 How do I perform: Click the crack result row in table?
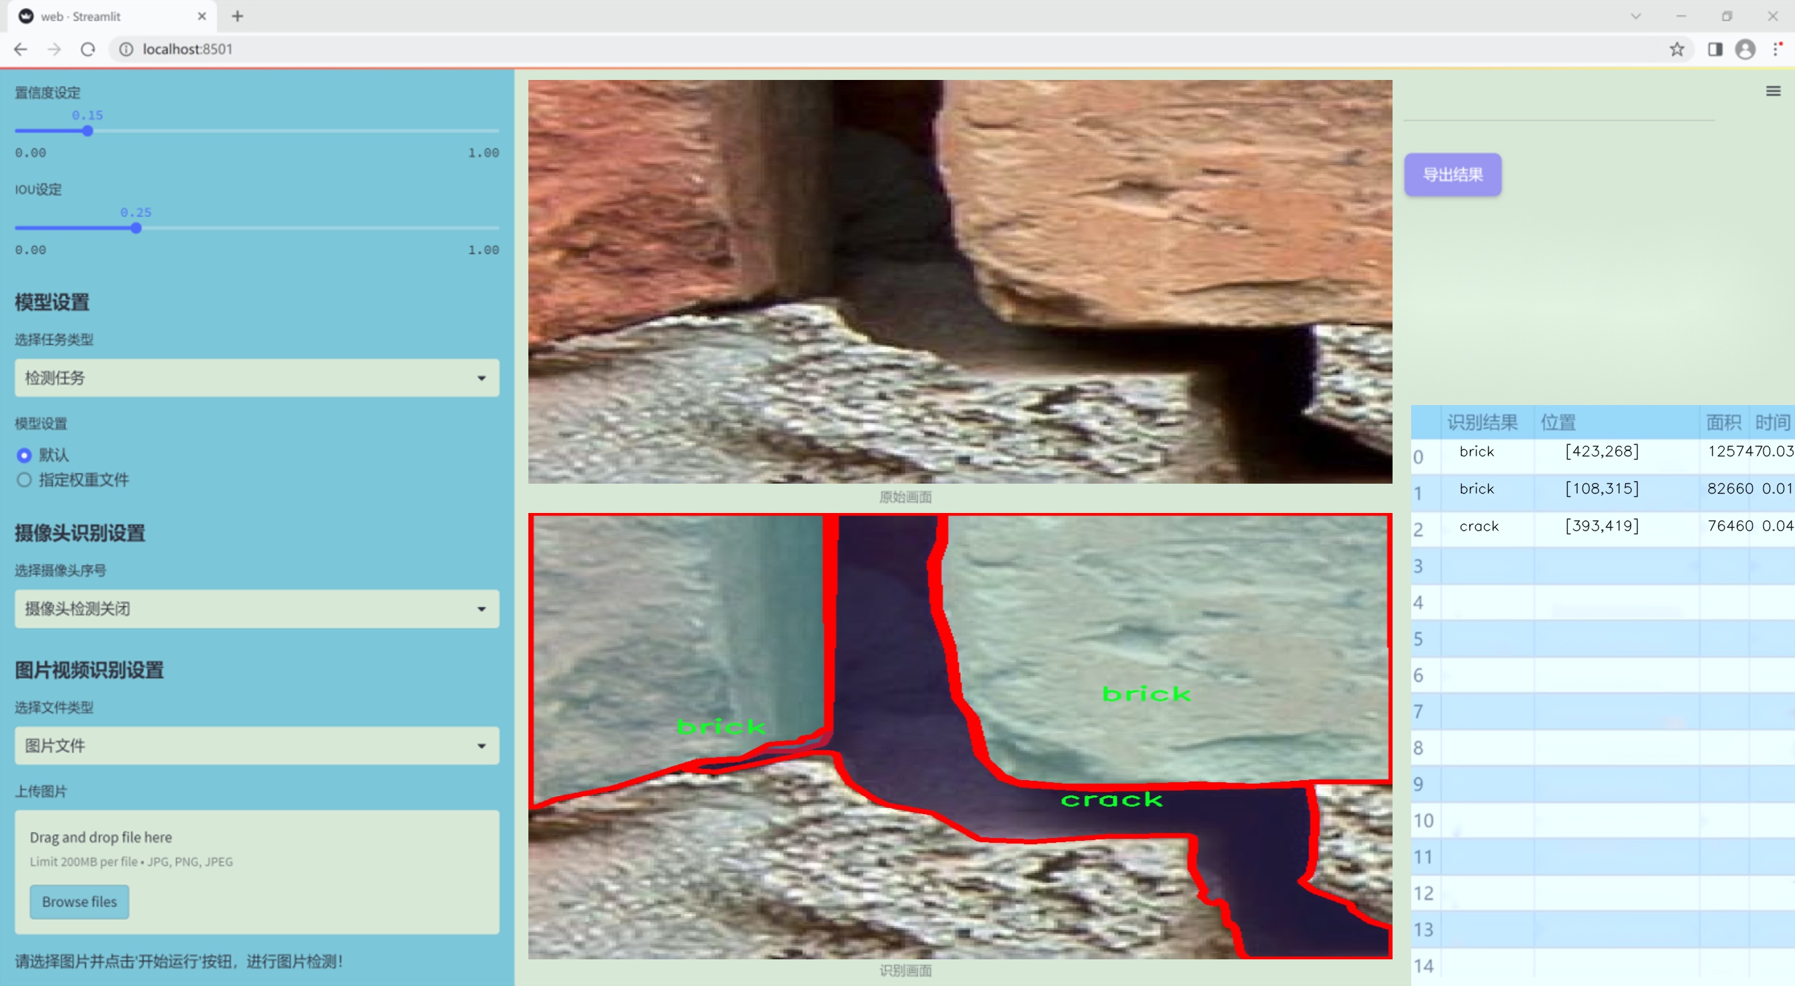tap(1479, 526)
